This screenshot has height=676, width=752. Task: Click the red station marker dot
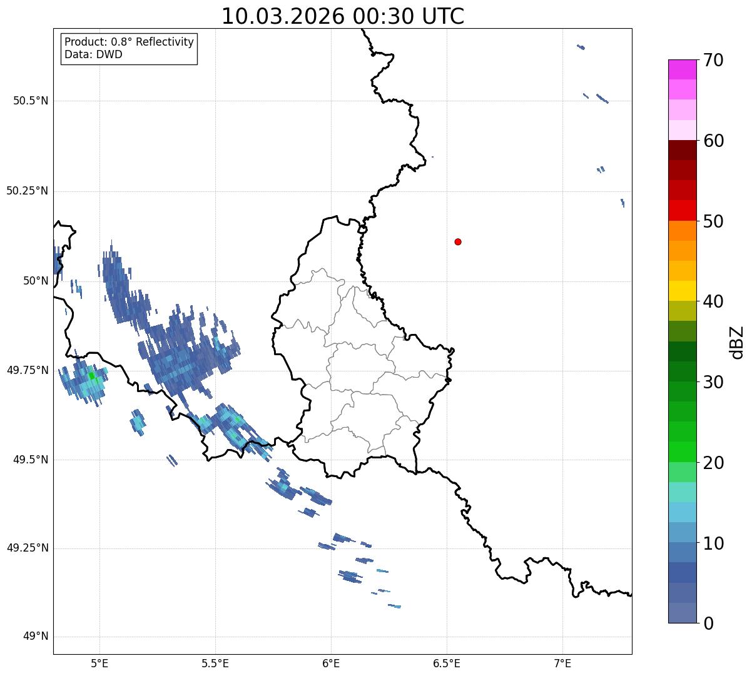458,241
